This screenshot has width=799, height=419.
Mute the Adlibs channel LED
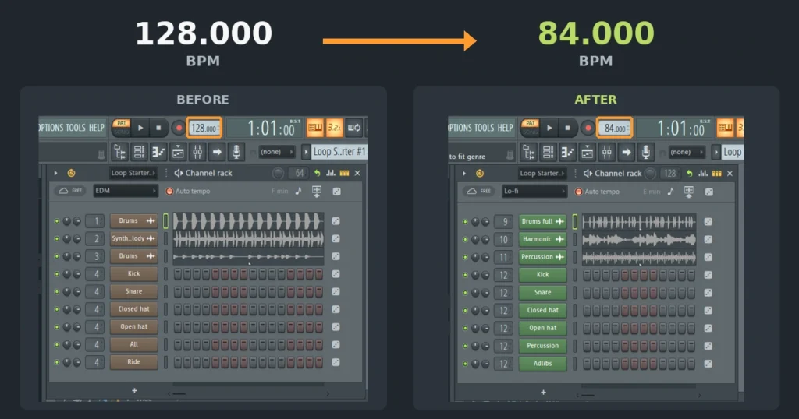465,364
